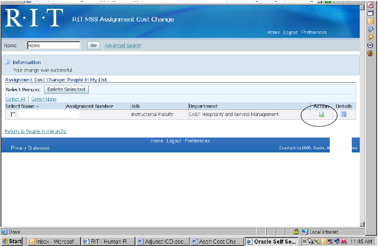Click Logout in the bottom footer bar
Image resolution: width=378 pixels, height=246 pixels.
[174, 141]
